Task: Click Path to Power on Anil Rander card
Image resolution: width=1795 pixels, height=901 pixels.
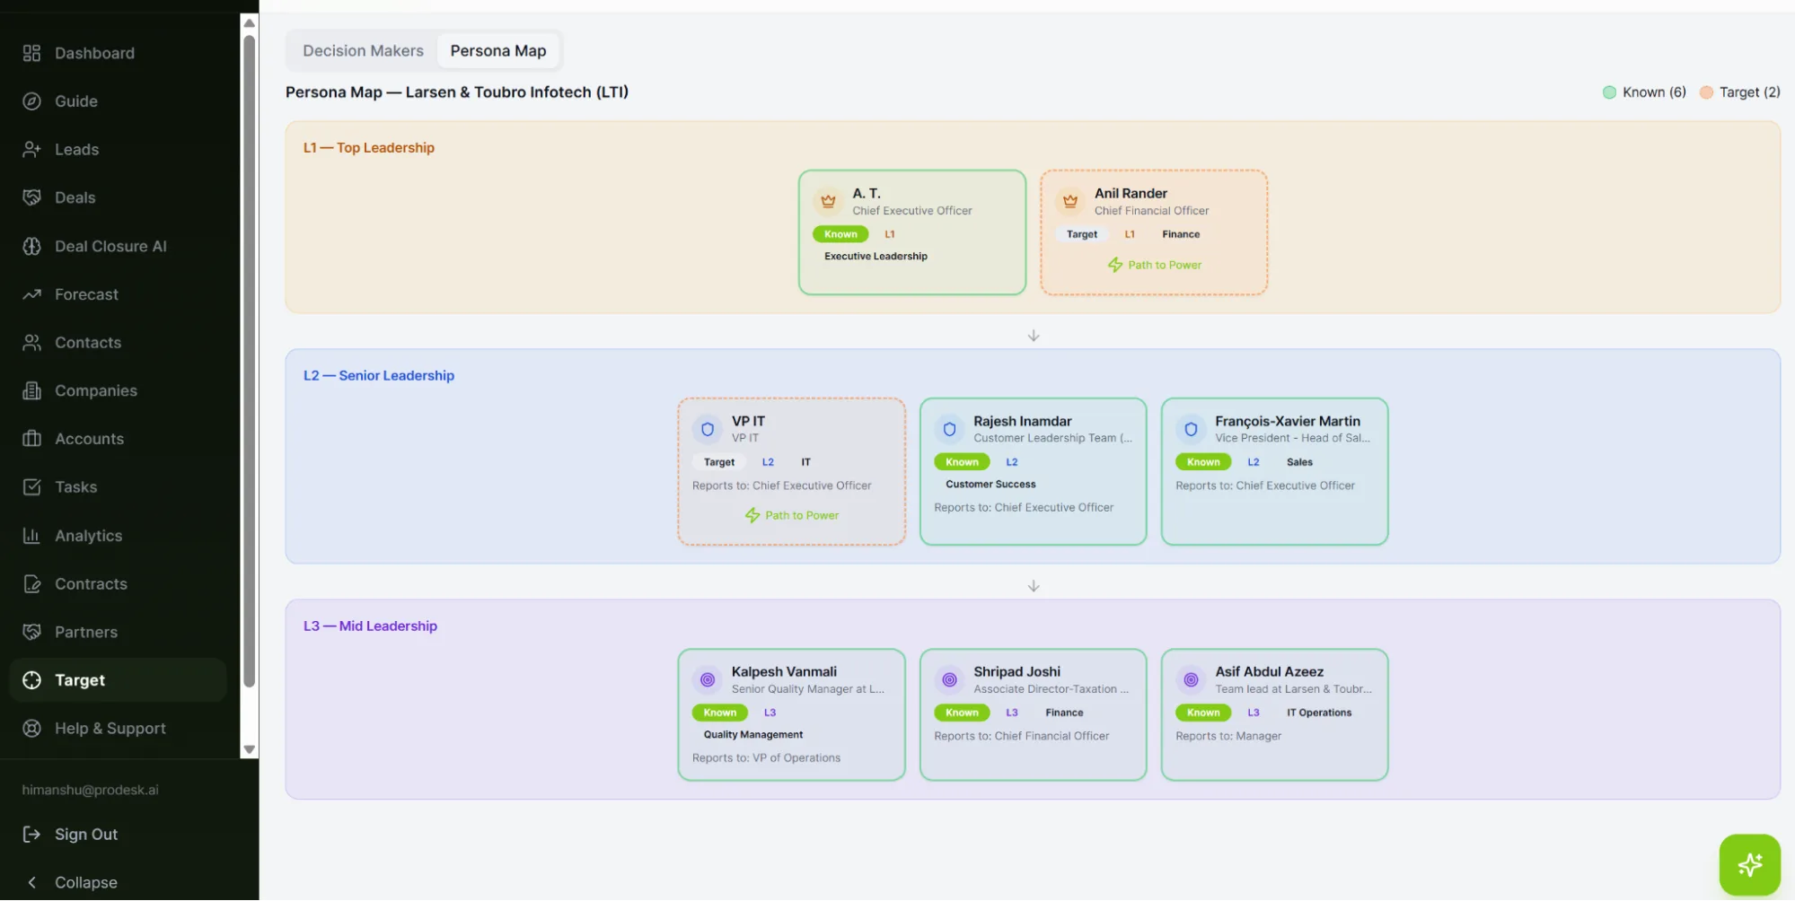Action: pos(1154,265)
